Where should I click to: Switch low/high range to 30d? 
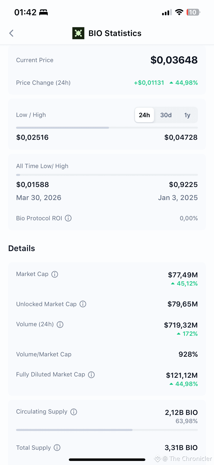pyautogui.click(x=166, y=115)
